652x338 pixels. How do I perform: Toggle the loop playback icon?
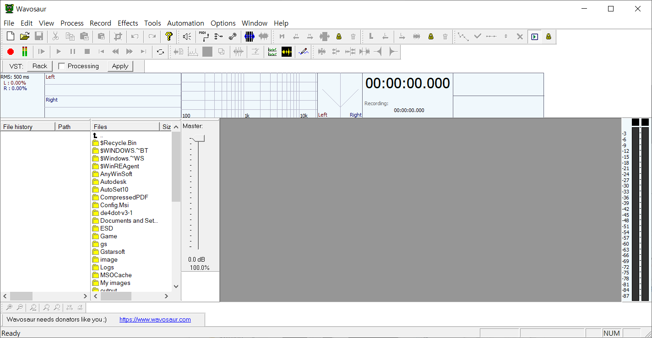click(160, 52)
